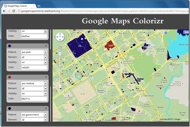The image size is (190, 127).
Task: Click the Islamabad Golf Club label
Action: pos(161,50)
